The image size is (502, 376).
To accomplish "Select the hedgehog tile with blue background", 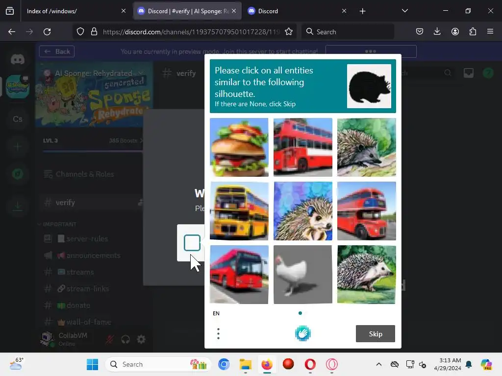I will 302,211.
